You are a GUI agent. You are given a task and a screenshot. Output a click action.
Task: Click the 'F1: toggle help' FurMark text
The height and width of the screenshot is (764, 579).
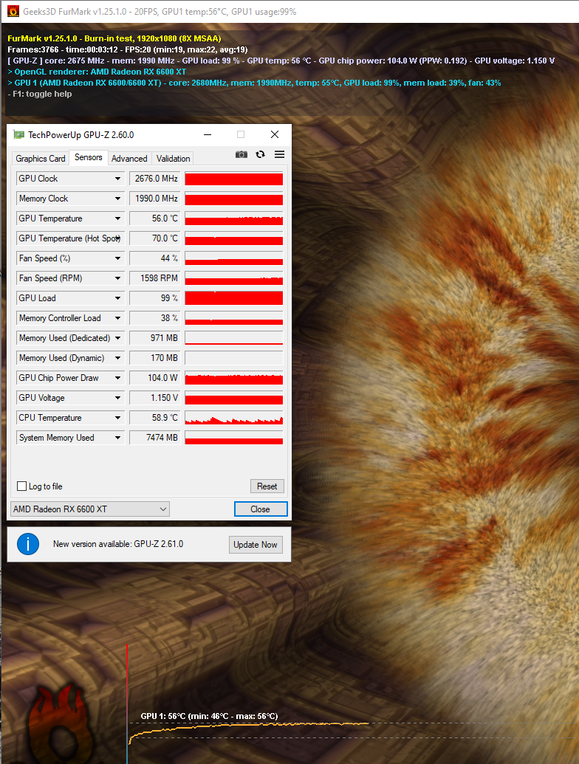[x=40, y=94]
